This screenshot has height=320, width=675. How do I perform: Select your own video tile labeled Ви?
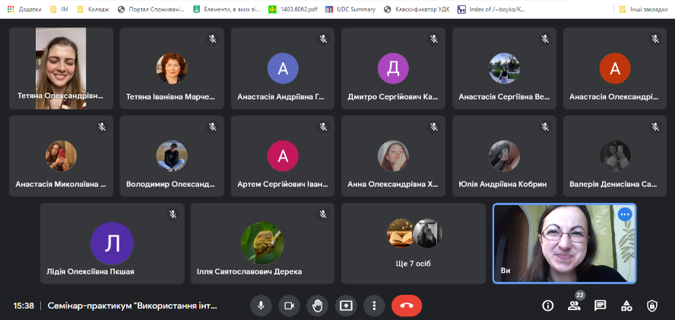pyautogui.click(x=564, y=243)
